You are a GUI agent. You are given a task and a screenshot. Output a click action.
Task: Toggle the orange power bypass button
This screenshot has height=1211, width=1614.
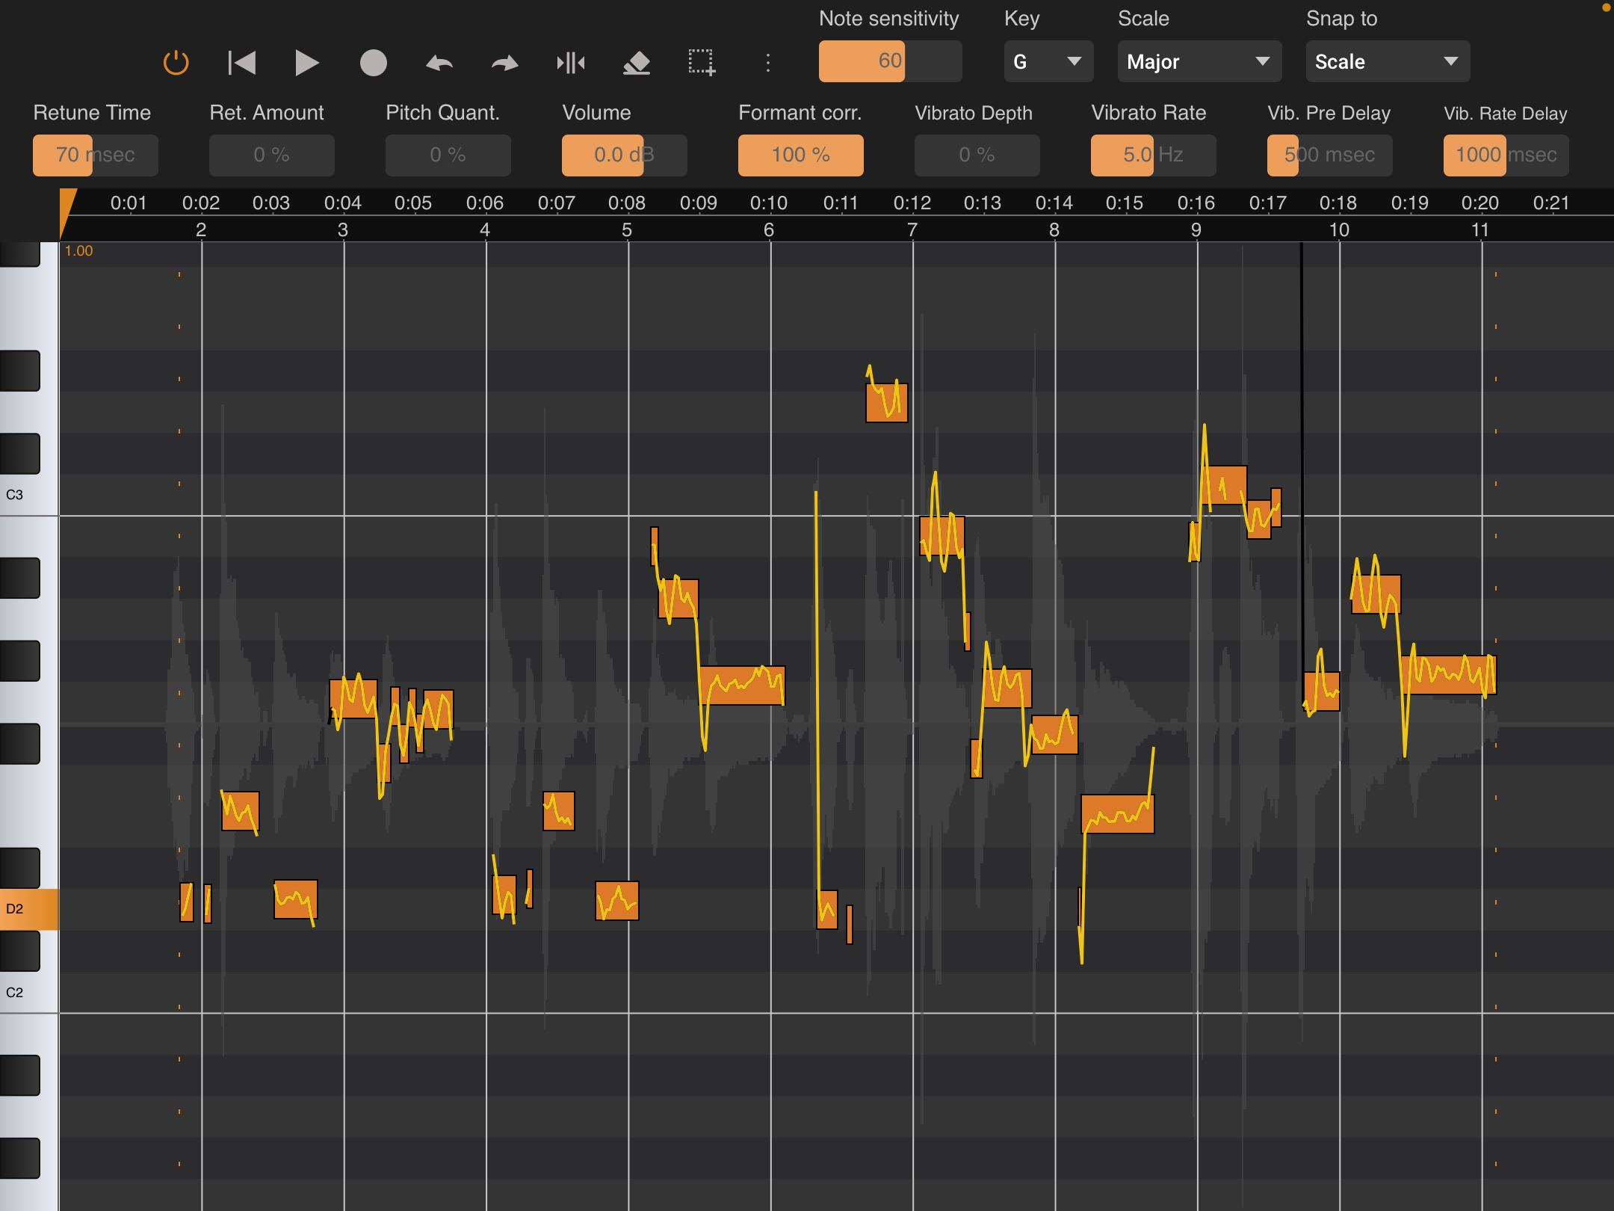click(x=176, y=63)
